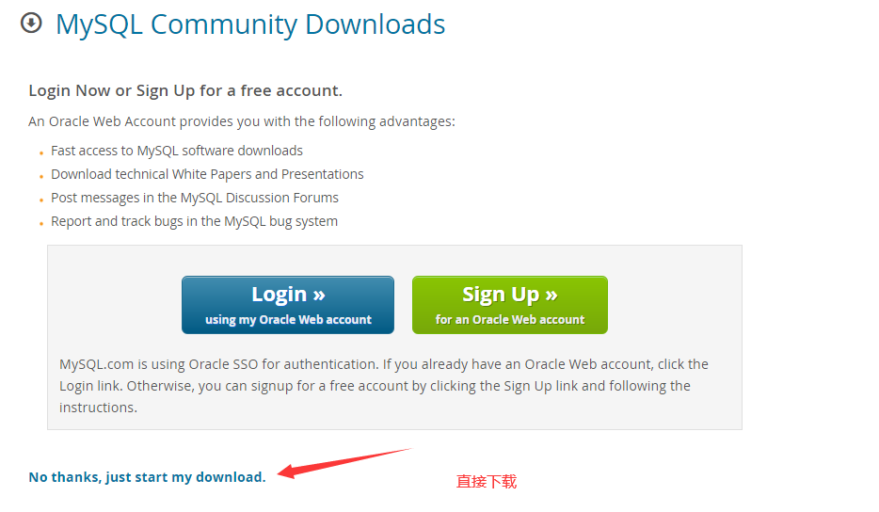Click the double chevron on Sign Up button
The width and height of the screenshot is (879, 512).
(551, 295)
